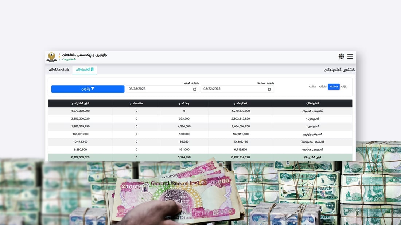Switch to the فەرمانگەکان tab

(59, 69)
